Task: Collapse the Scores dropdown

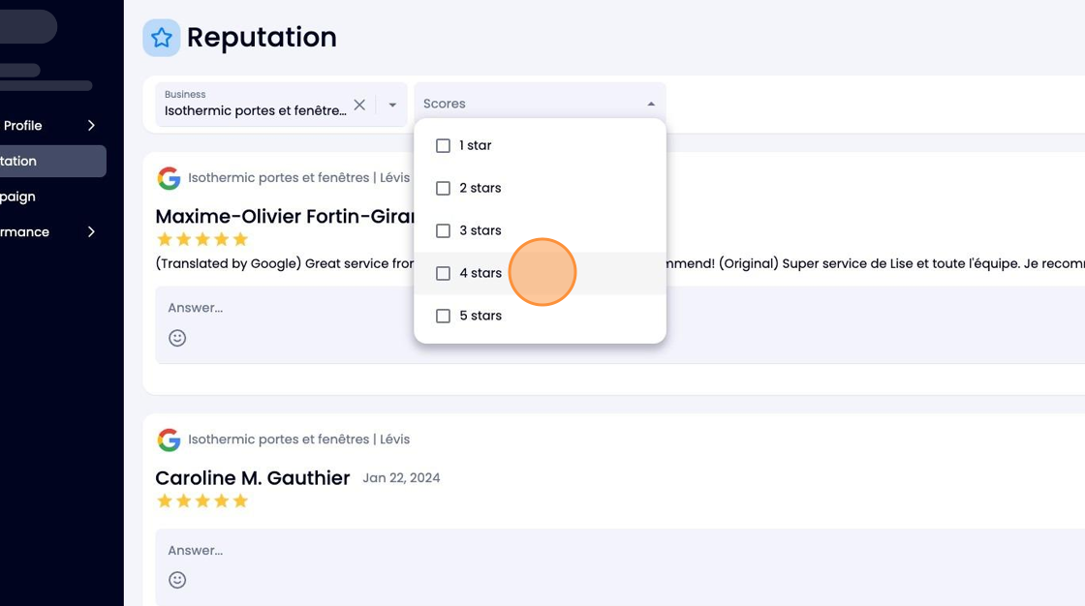Action: point(650,104)
